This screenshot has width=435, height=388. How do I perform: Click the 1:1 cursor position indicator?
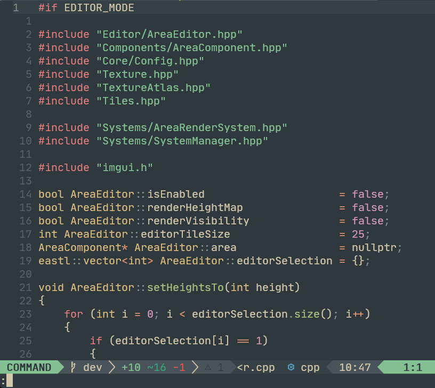413,367
